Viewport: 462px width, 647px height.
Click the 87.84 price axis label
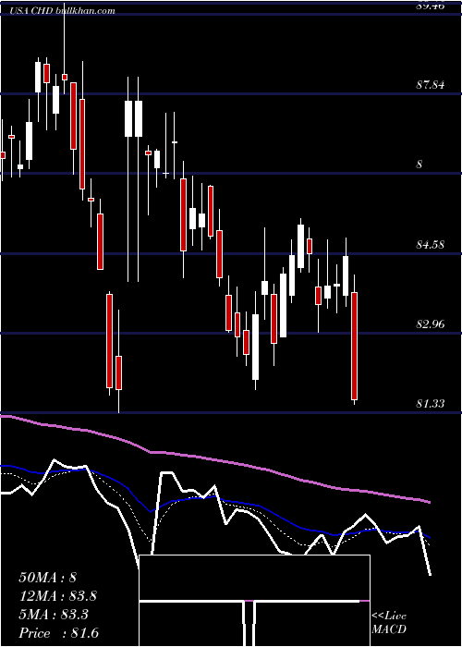[x=430, y=85]
